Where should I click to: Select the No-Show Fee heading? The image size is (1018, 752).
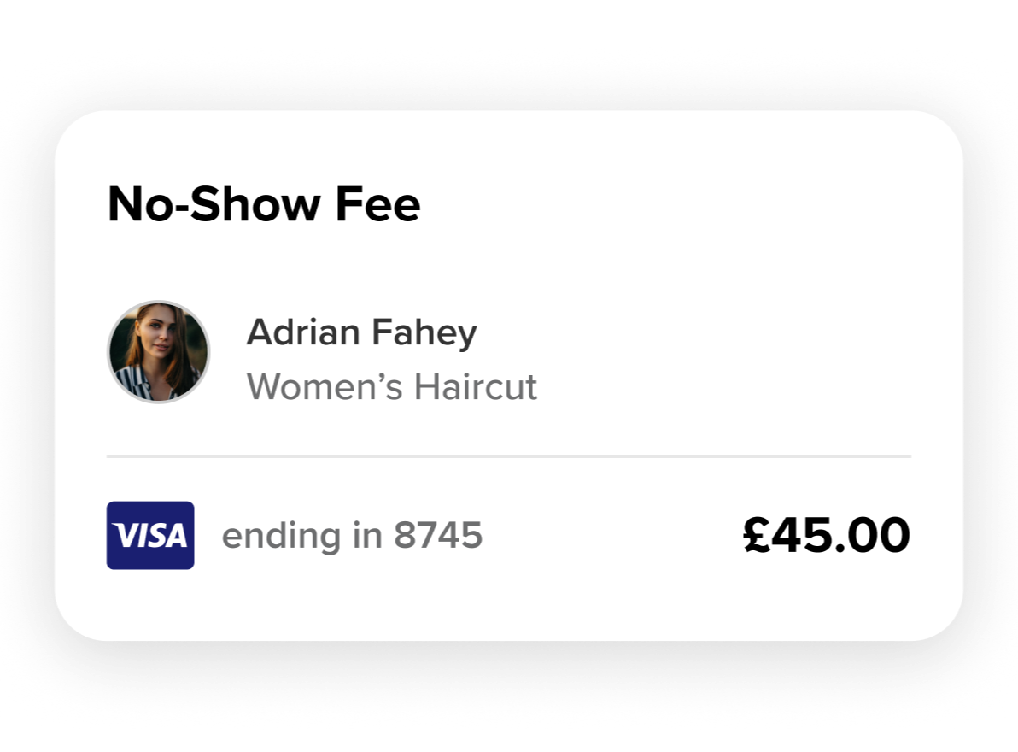click(264, 204)
